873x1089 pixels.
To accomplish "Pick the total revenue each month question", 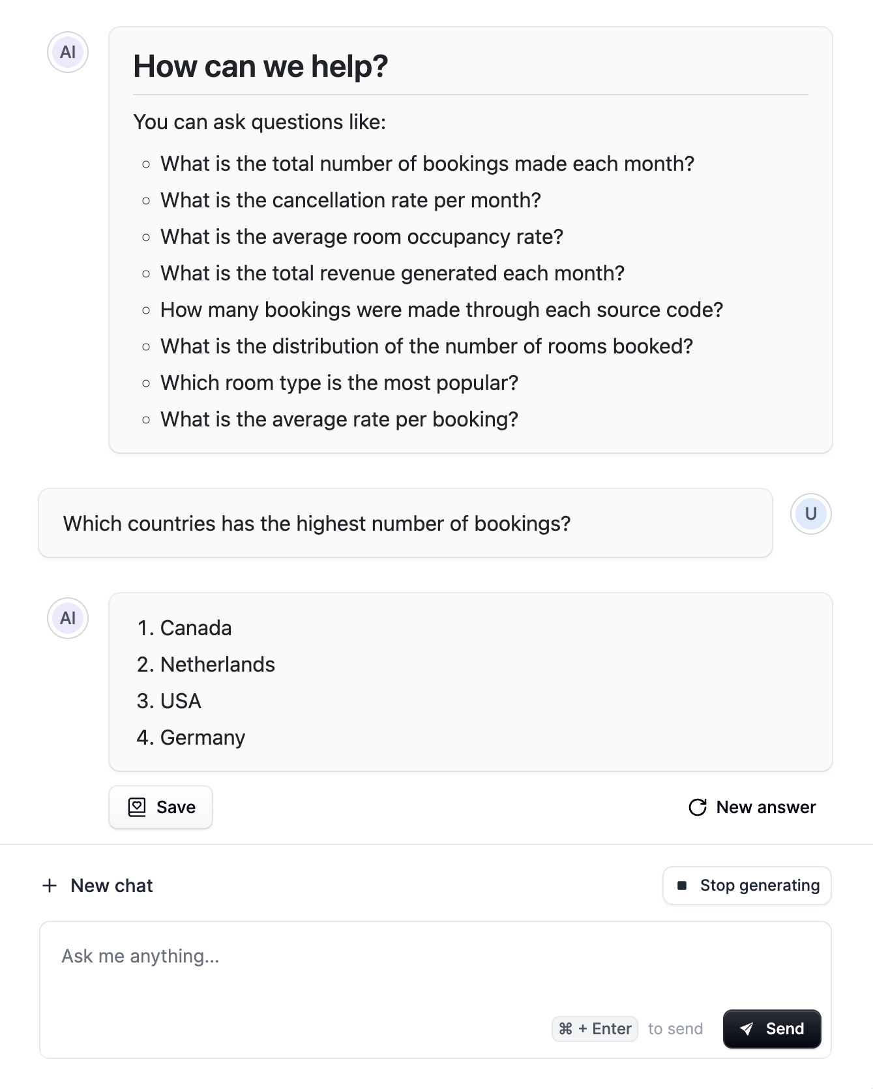I will (x=392, y=273).
